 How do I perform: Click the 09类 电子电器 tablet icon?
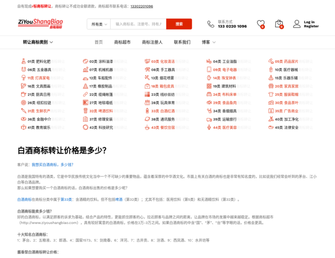click(209, 70)
